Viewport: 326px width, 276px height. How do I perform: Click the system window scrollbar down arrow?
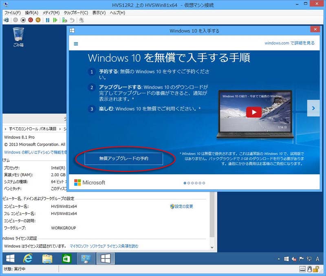[212, 248]
